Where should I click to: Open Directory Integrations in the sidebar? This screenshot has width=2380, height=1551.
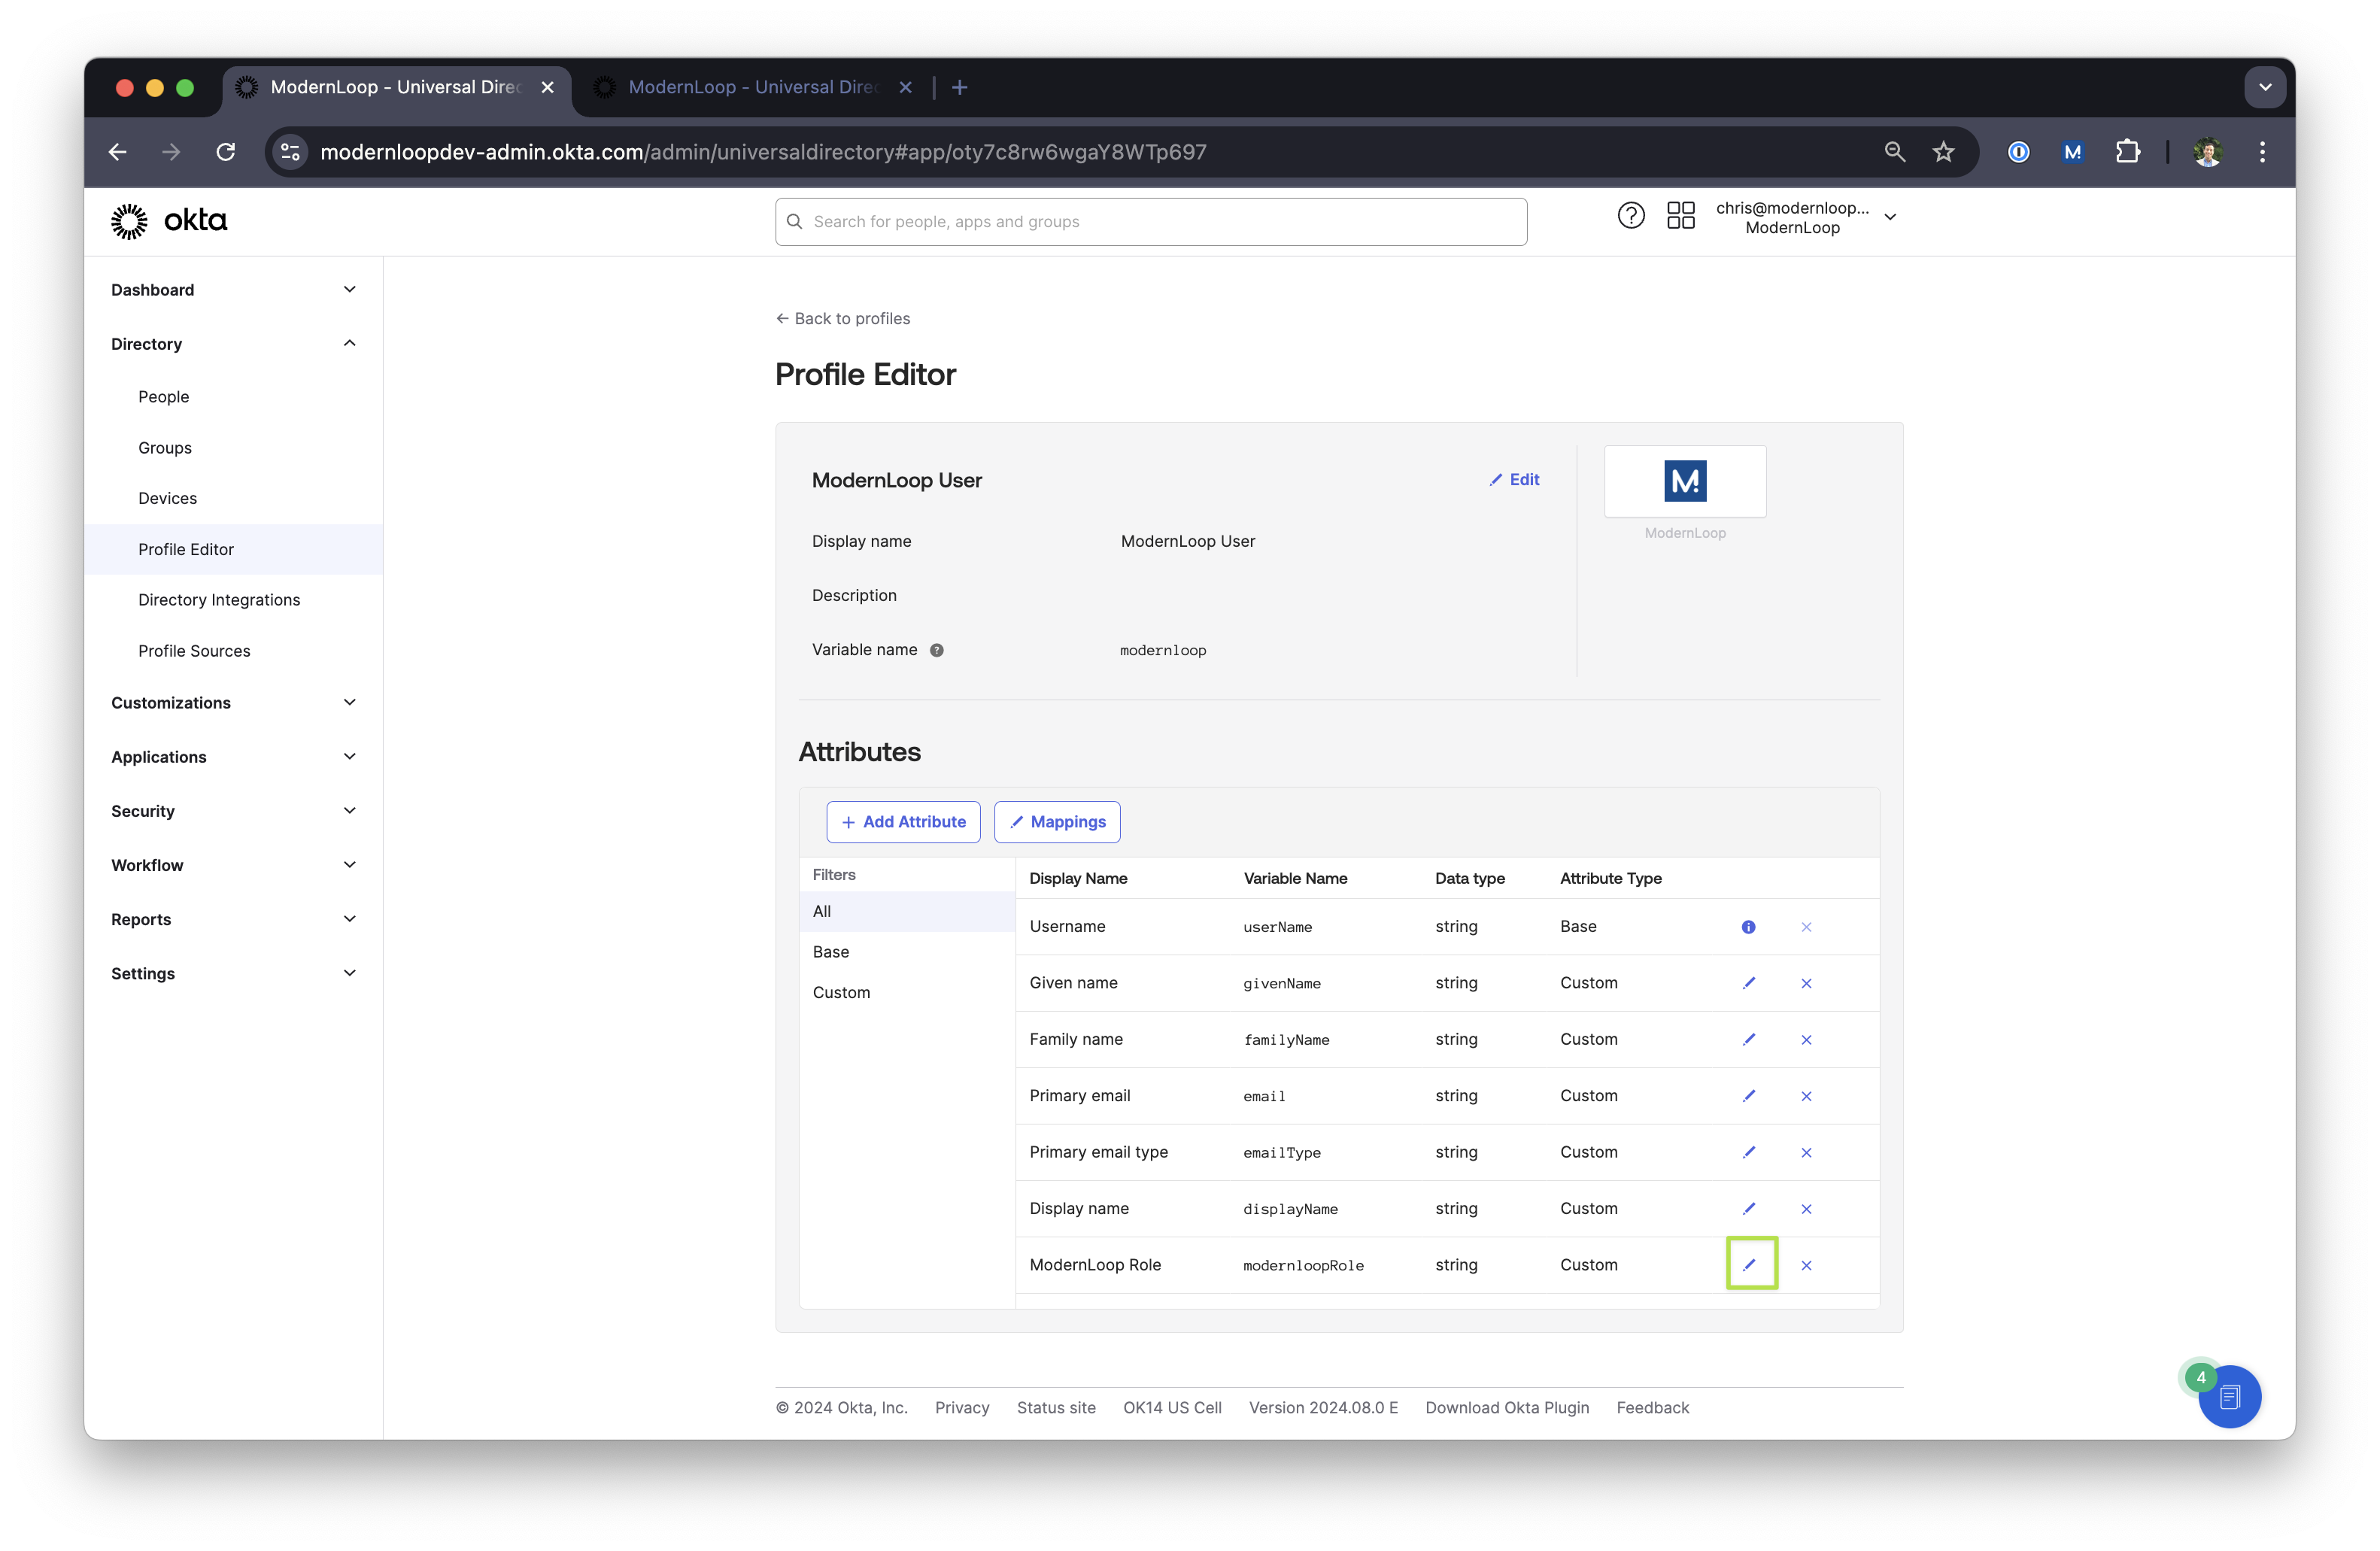click(x=219, y=600)
